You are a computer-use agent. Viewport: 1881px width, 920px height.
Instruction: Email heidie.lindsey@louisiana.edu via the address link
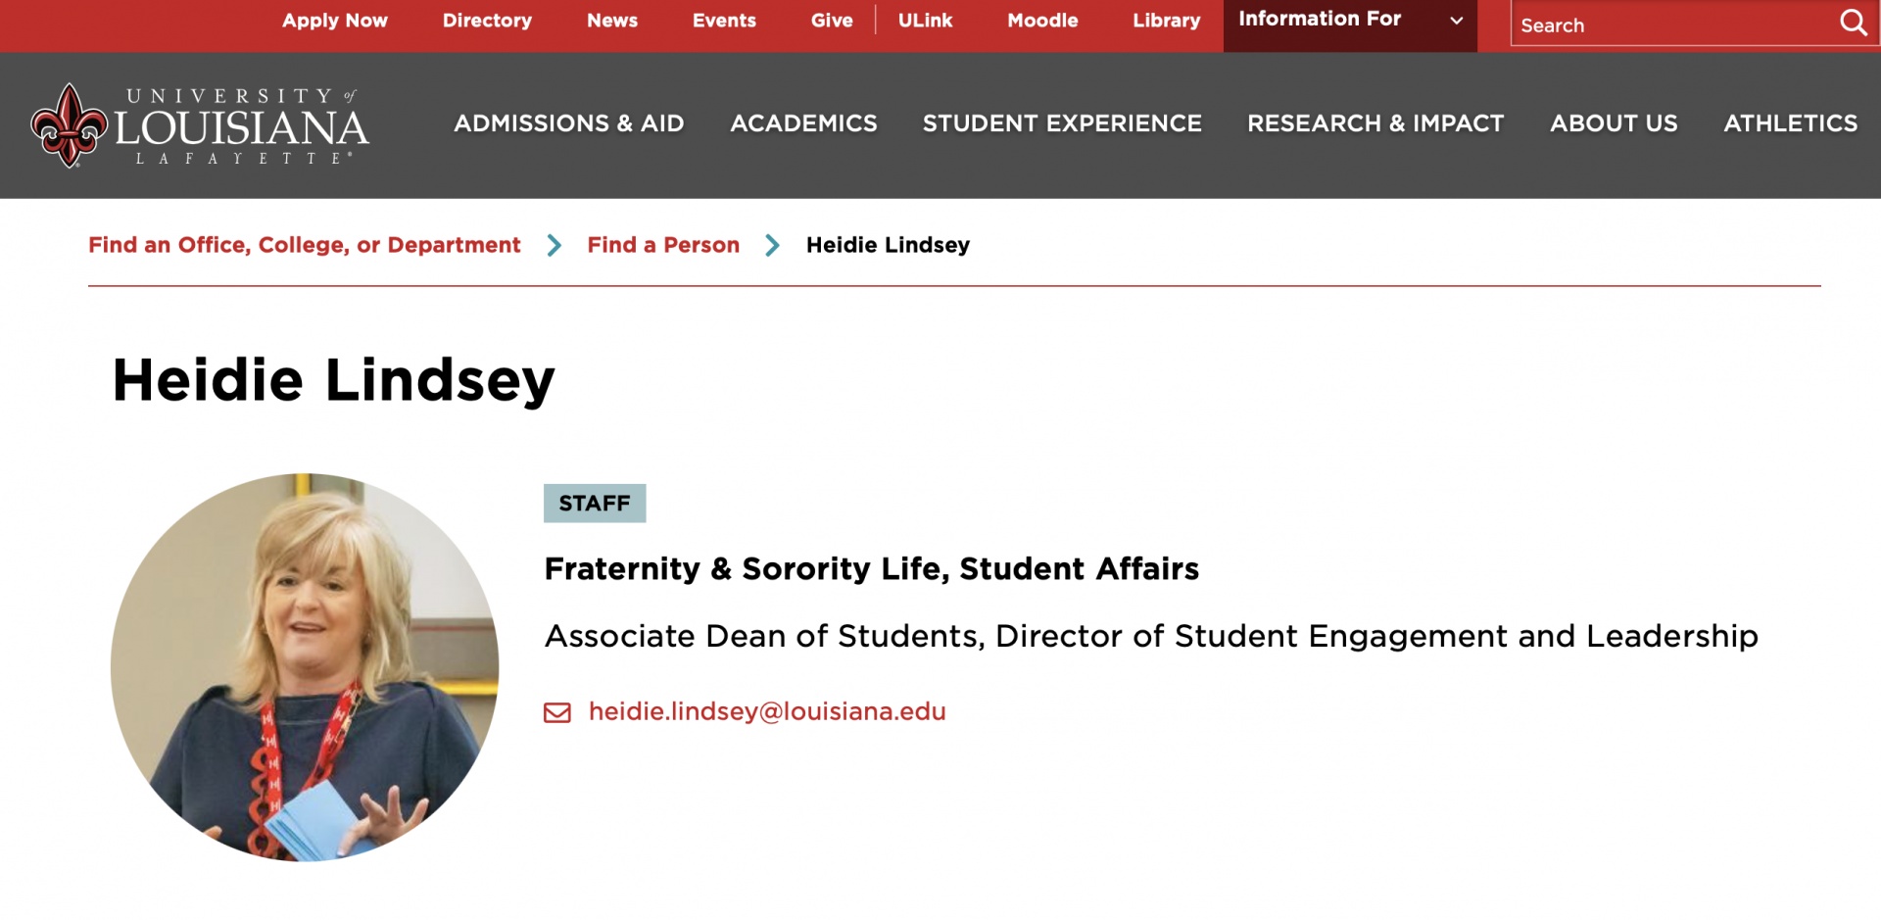click(767, 712)
